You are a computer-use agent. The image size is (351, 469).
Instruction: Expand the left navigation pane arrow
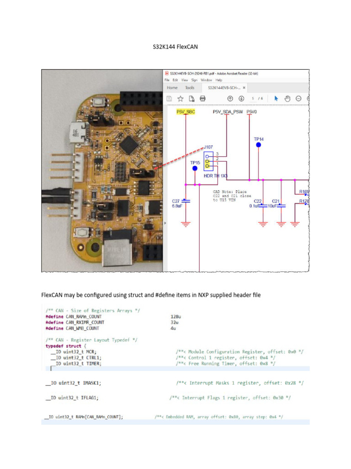[x=165, y=223]
